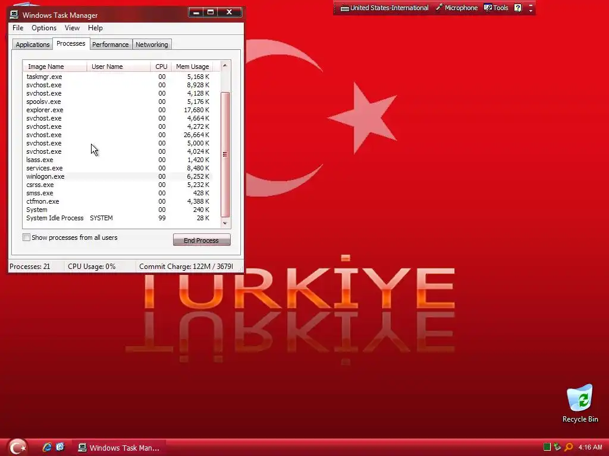The width and height of the screenshot is (609, 456).
Task: Sort by User Name column header
Action: [x=119, y=66]
